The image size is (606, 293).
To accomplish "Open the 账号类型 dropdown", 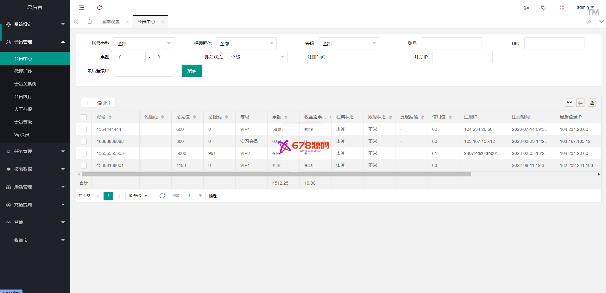I will (144, 43).
